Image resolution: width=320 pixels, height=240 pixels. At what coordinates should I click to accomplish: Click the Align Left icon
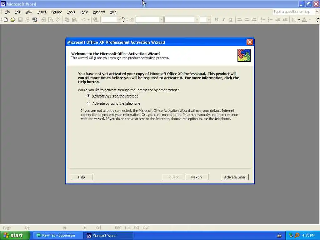[240, 20]
